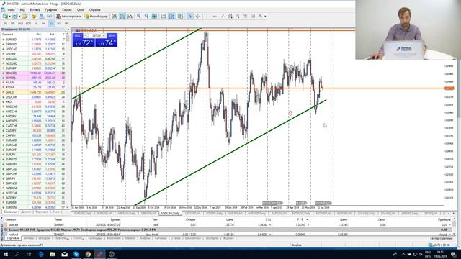
Task: Select the USDCAD,Daily chart tab
Action: (170, 213)
